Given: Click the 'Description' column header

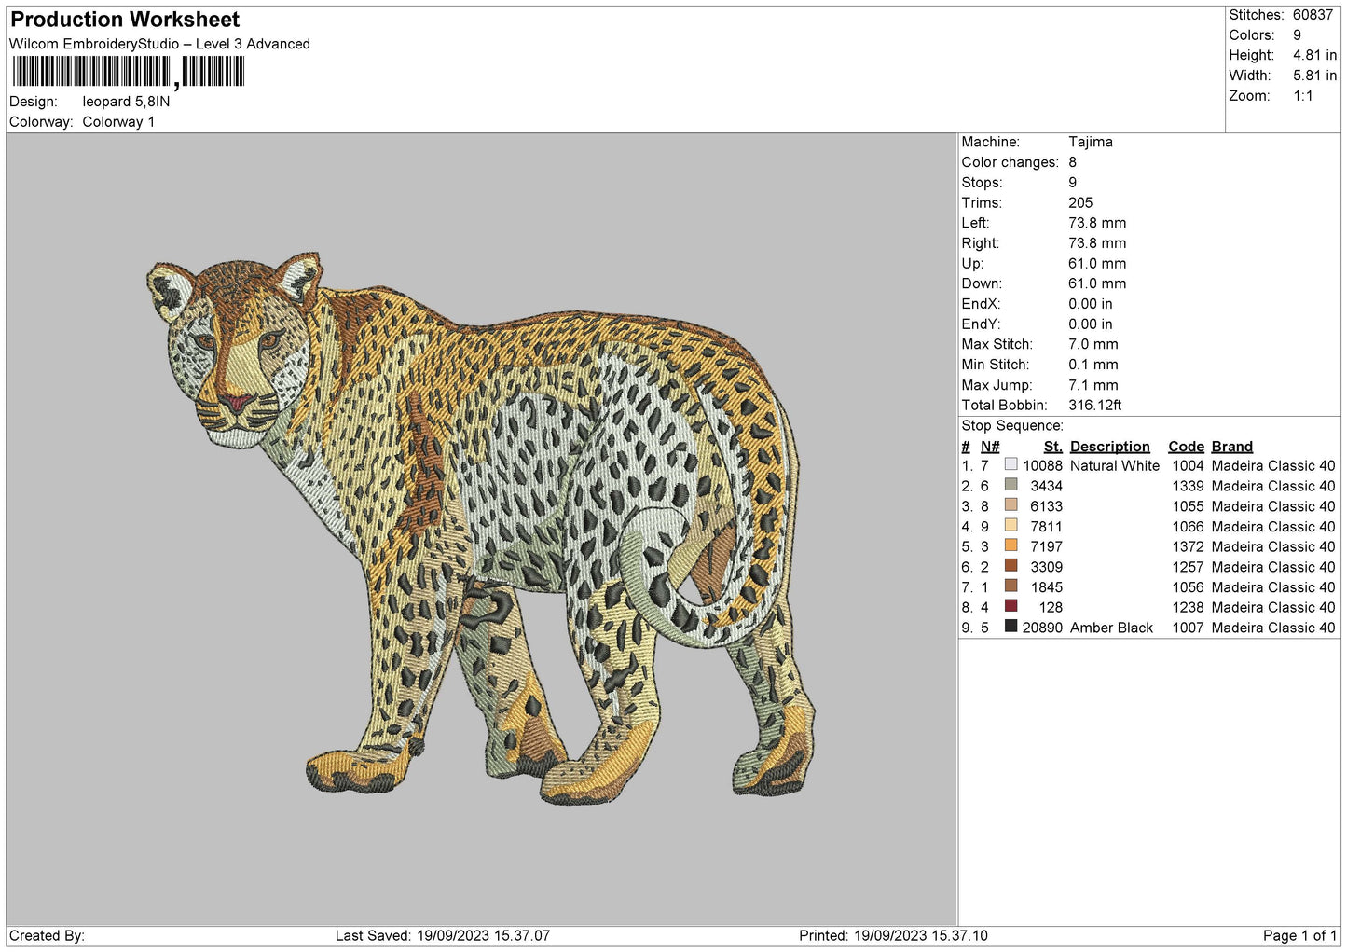Looking at the screenshot, I should 1110,447.
